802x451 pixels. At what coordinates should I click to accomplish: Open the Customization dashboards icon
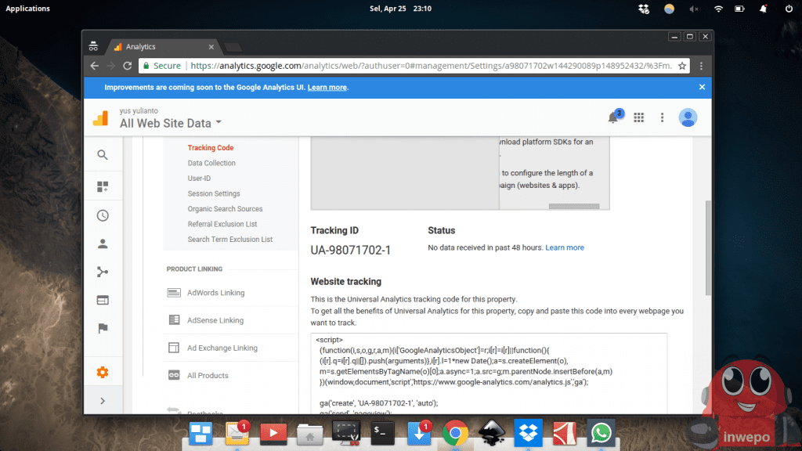point(103,186)
